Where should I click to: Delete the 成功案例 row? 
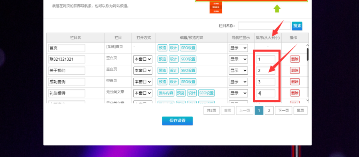[295, 81]
